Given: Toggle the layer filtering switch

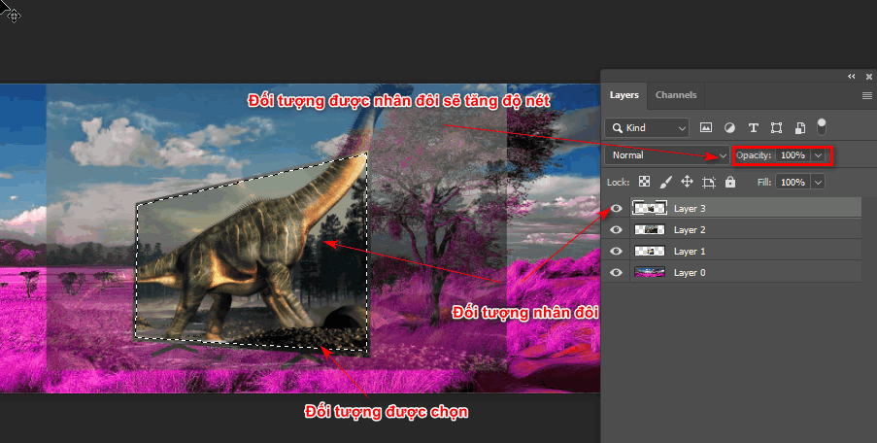Looking at the screenshot, I should (x=821, y=126).
